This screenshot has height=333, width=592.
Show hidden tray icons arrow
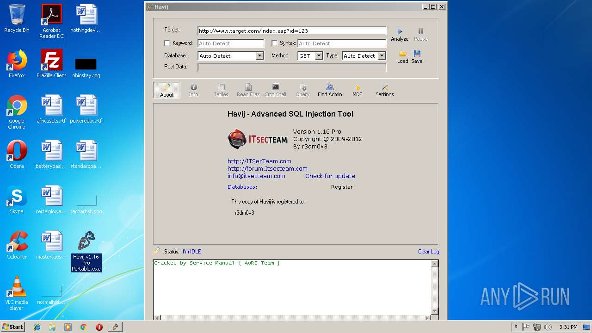pyautogui.click(x=516, y=327)
